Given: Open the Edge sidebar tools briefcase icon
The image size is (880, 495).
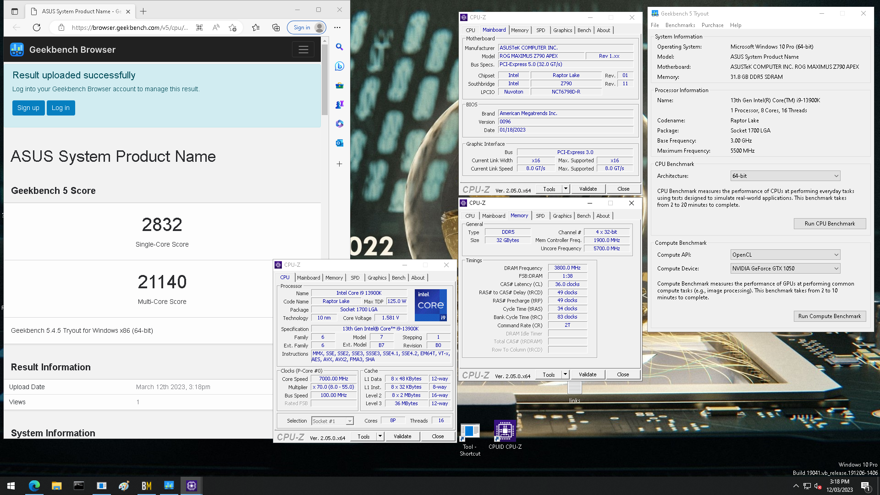Looking at the screenshot, I should pos(339,86).
